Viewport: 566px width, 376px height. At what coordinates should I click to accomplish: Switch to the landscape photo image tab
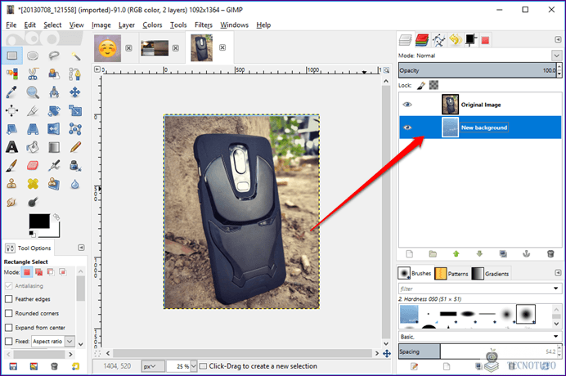tap(155, 48)
